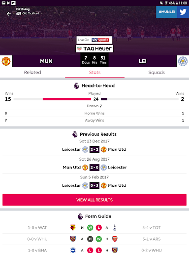
Task: Open the 0-3 result from 5 Feb 2017
Action: click(94, 185)
